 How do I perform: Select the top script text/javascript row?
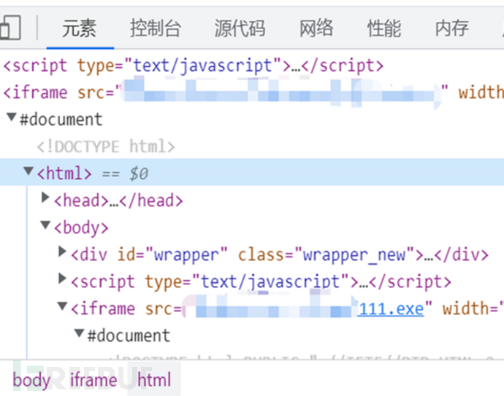point(252,66)
